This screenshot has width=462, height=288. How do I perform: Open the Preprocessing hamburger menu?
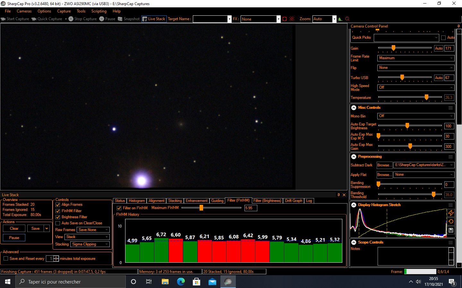pos(450,157)
